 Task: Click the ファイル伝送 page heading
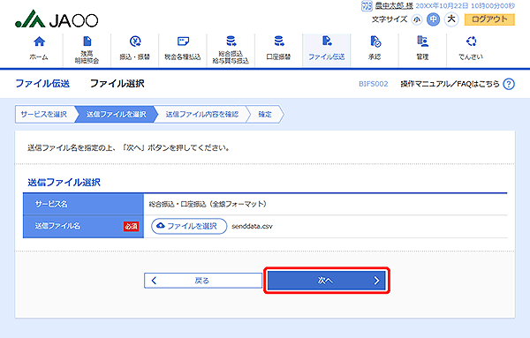click(x=42, y=84)
